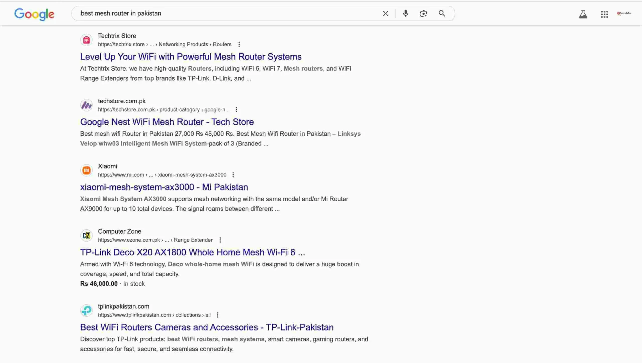
Task: Click the Computer Zone favicon
Action: click(86, 235)
